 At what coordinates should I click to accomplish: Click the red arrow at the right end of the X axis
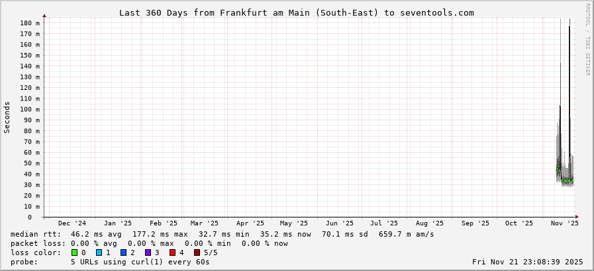pos(577,217)
